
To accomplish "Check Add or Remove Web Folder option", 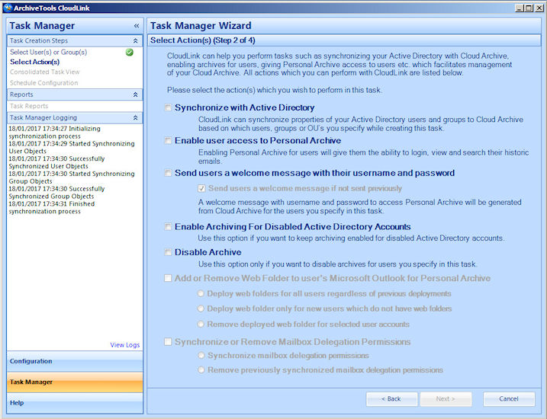I will coord(168,278).
